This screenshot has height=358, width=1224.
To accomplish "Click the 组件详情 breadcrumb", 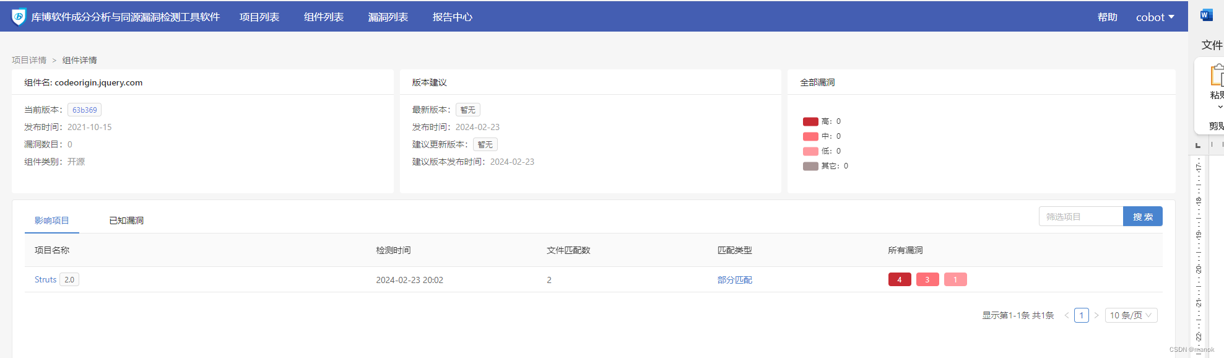I will point(80,60).
